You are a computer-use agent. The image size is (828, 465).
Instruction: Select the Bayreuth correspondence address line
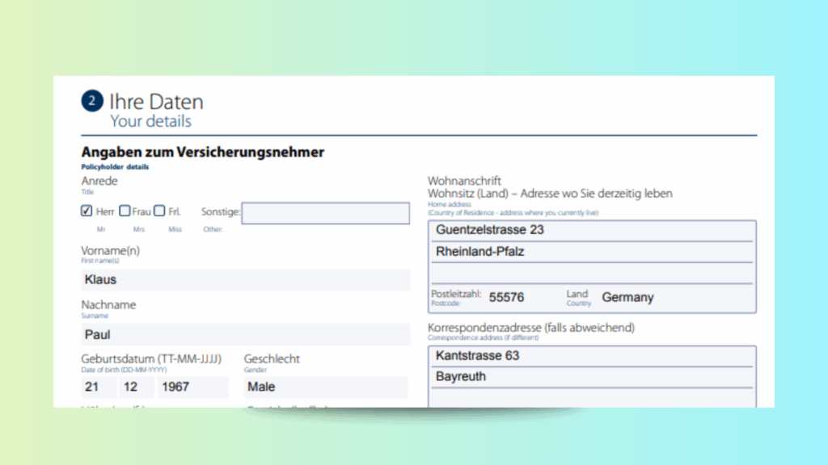[x=592, y=377]
